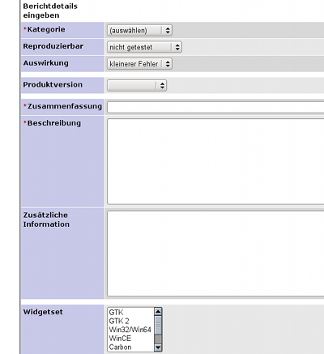
Task: Open the Produktversion dropdown
Action: pyautogui.click(x=137, y=85)
